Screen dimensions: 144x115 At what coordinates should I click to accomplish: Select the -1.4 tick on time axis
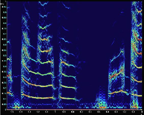click(20, 112)
